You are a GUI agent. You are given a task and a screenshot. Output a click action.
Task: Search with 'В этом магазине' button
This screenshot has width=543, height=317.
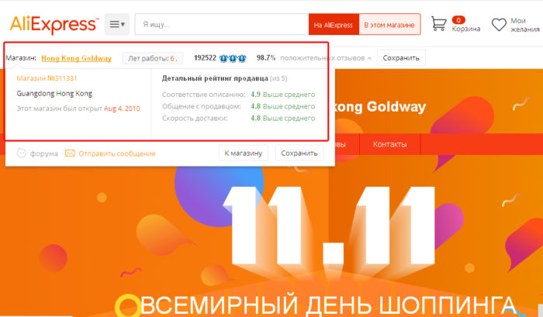tap(389, 25)
